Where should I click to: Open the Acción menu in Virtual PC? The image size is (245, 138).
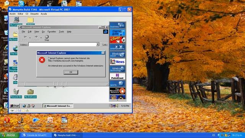pos(13,14)
